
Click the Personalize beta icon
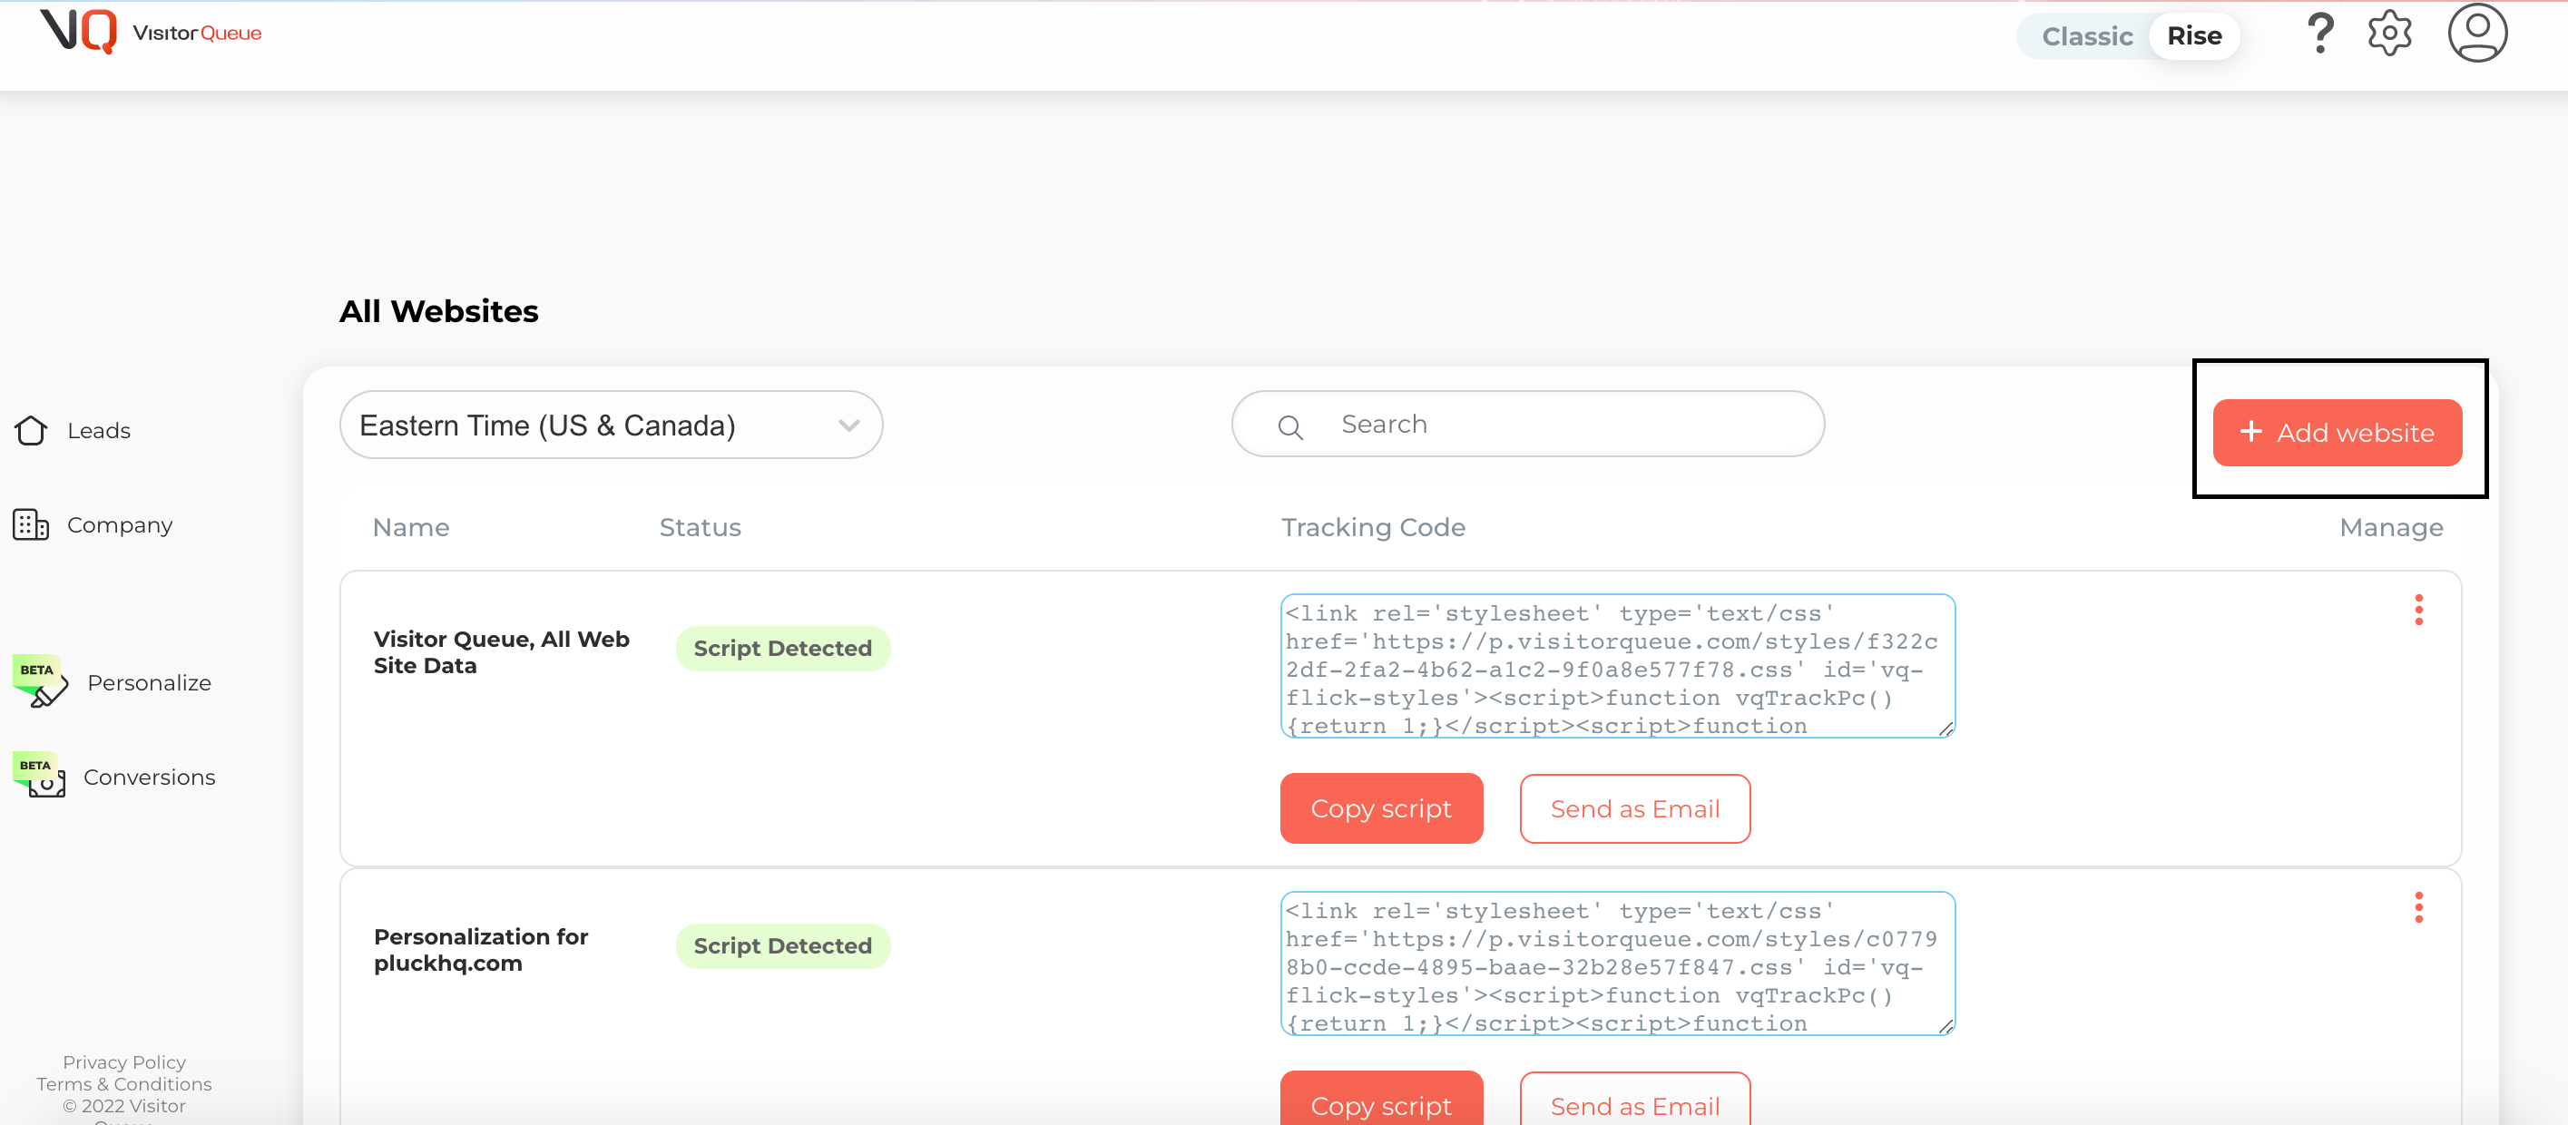41,681
